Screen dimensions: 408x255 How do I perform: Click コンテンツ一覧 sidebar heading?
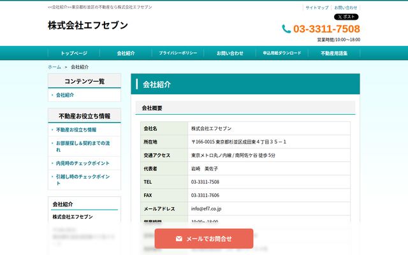coord(85,81)
